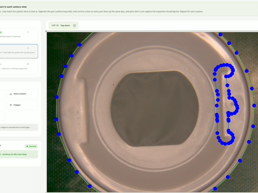Click the heading text ending "in each camera view"
Image resolution: width=258 pixels, height=193 pixels.
click(x=14, y=7)
